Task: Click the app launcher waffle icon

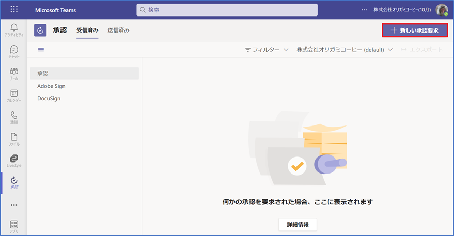Action: point(14,10)
